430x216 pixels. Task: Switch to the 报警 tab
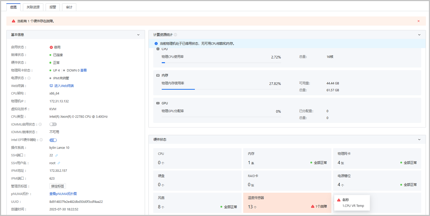pos(53,7)
